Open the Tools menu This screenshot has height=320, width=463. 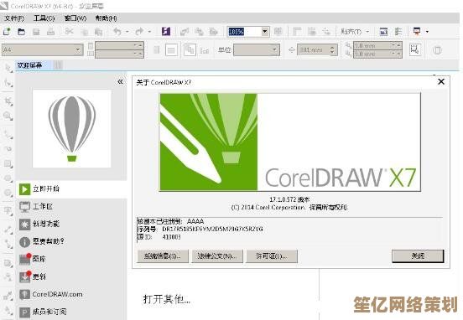coord(44,18)
